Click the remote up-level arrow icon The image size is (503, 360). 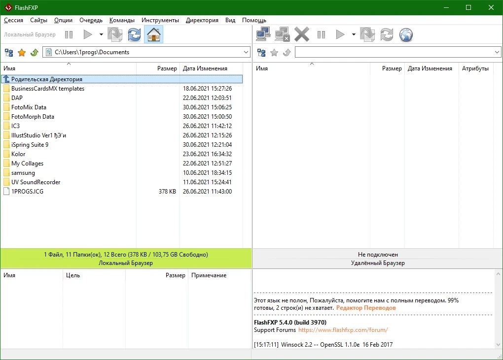(x=287, y=53)
